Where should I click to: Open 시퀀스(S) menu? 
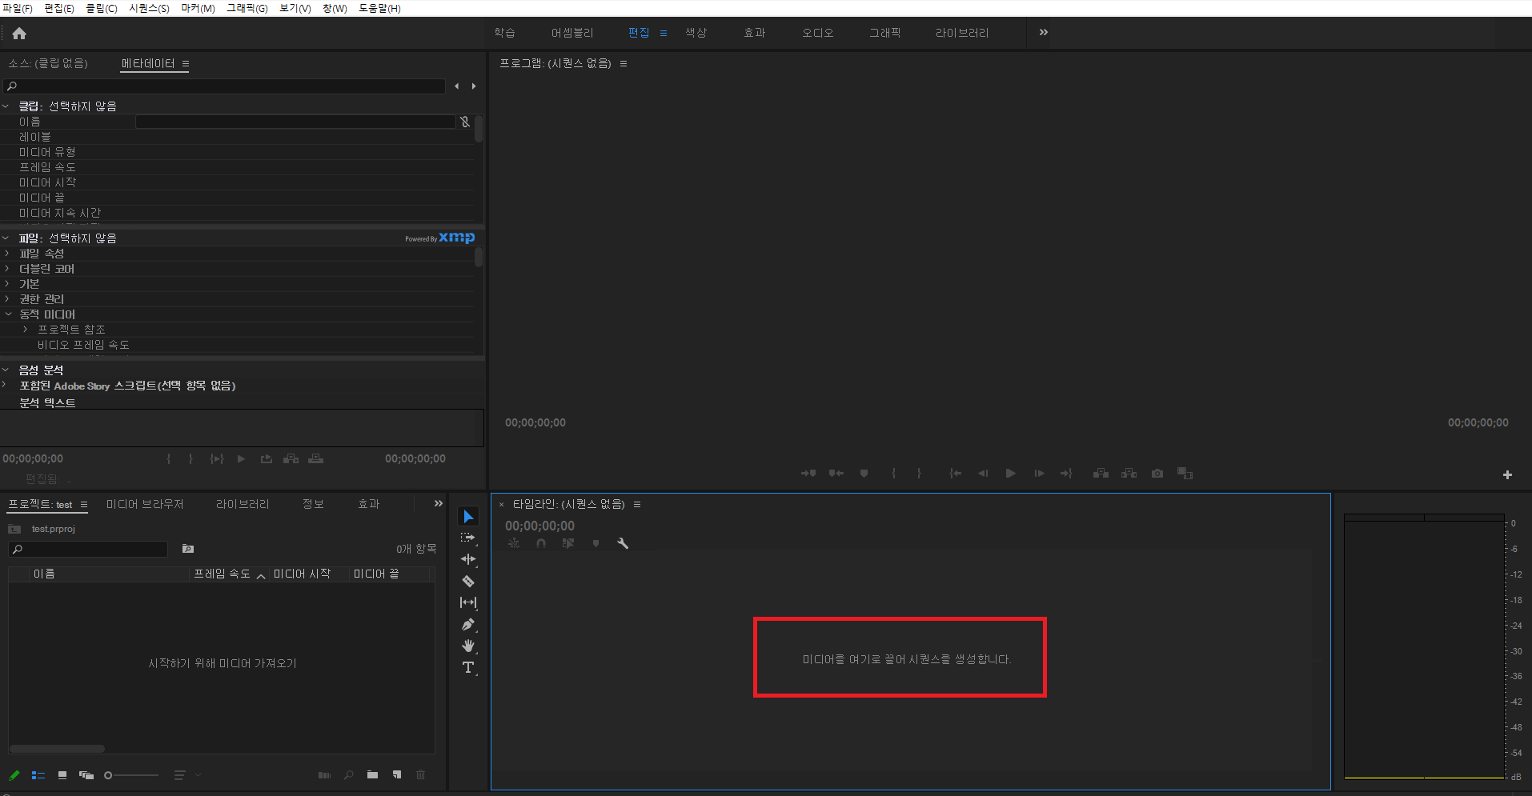click(149, 8)
